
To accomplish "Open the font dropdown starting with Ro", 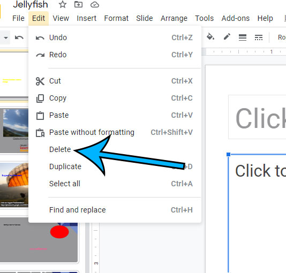I will [x=281, y=37].
